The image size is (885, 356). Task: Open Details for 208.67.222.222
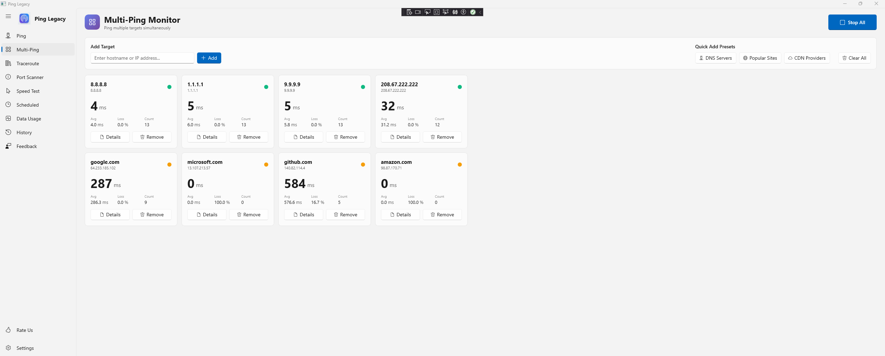tap(400, 137)
